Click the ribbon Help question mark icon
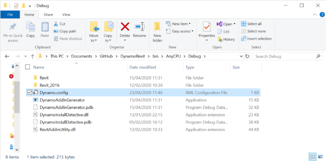Viewport: 326px width, 161px height. [321, 15]
